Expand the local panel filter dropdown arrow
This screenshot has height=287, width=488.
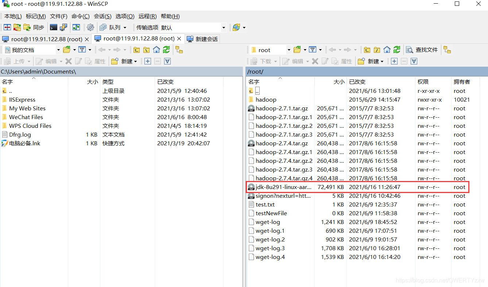point(90,50)
